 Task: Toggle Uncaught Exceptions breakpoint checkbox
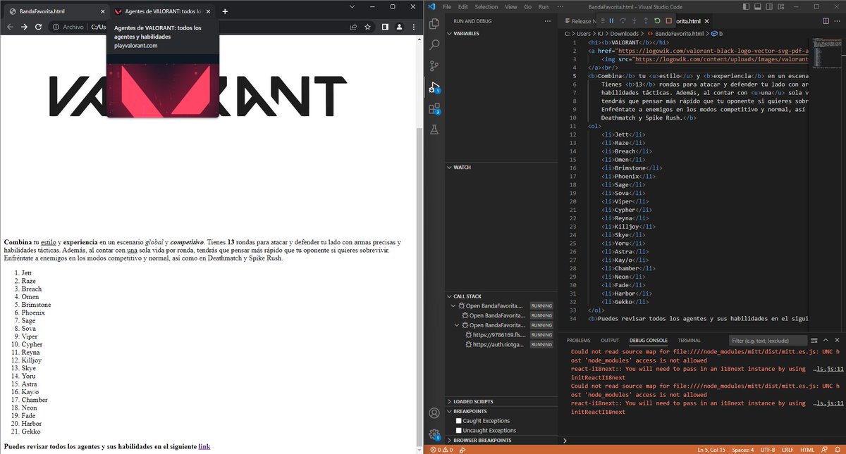pyautogui.click(x=458, y=430)
